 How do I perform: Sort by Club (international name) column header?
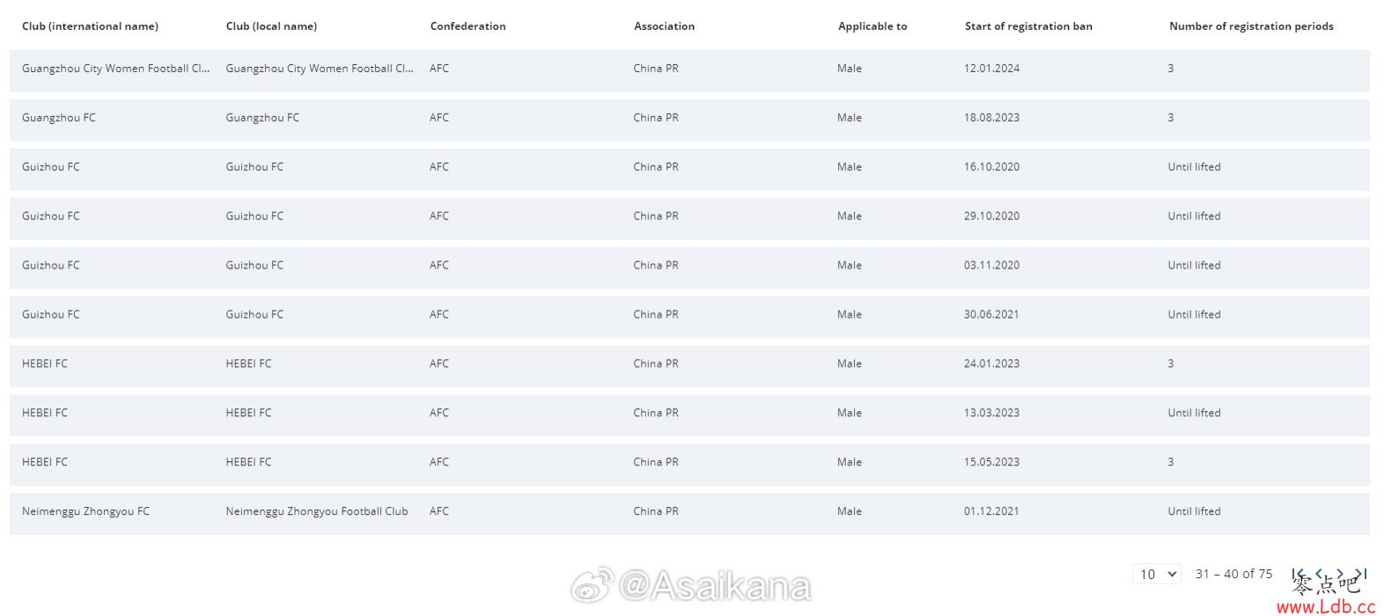click(x=90, y=26)
